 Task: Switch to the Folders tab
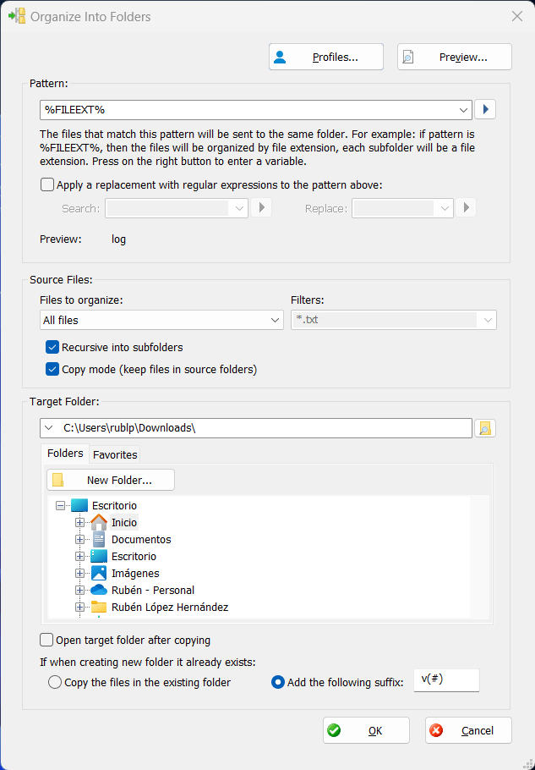tap(64, 454)
